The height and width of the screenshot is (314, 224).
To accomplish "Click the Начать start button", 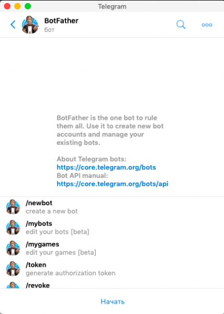I will point(113,301).
